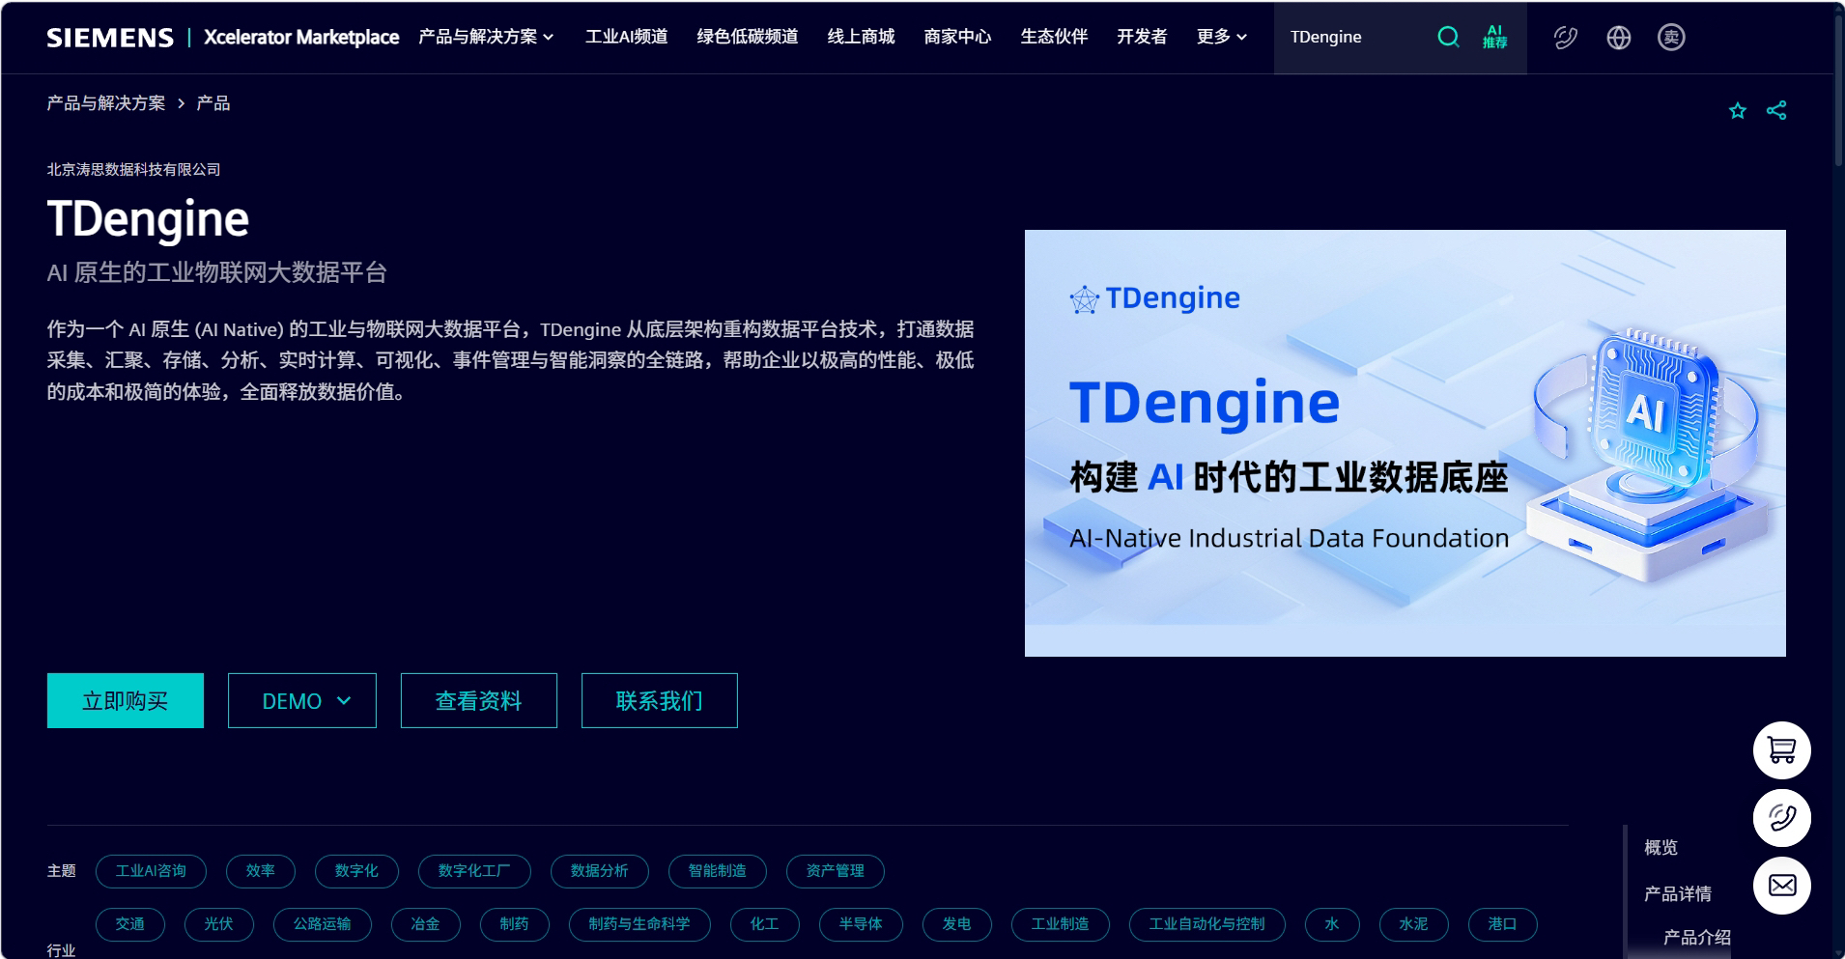This screenshot has width=1845, height=959.
Task: Click the search field containing TDengine
Action: [x=1354, y=37]
